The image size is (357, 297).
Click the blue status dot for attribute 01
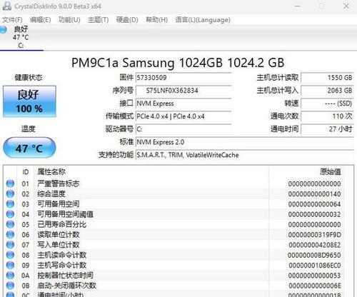tap(10, 183)
